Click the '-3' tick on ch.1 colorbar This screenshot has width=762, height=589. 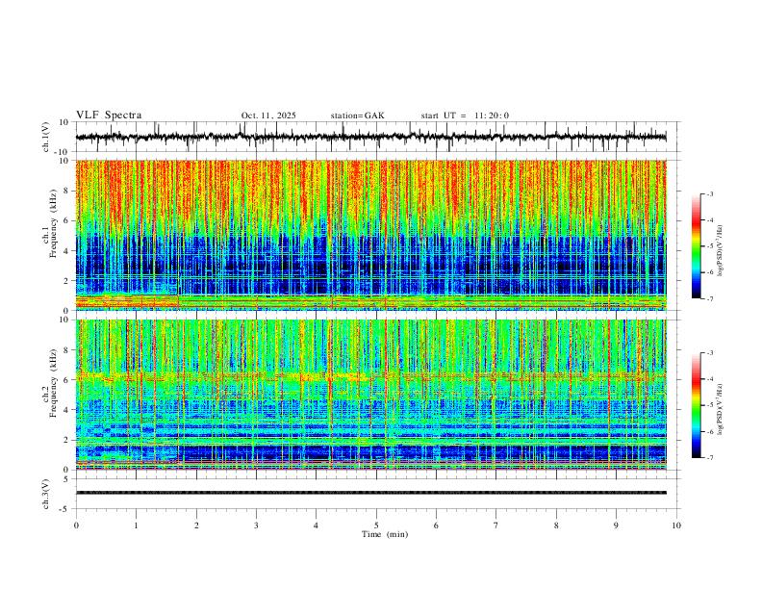tap(710, 193)
